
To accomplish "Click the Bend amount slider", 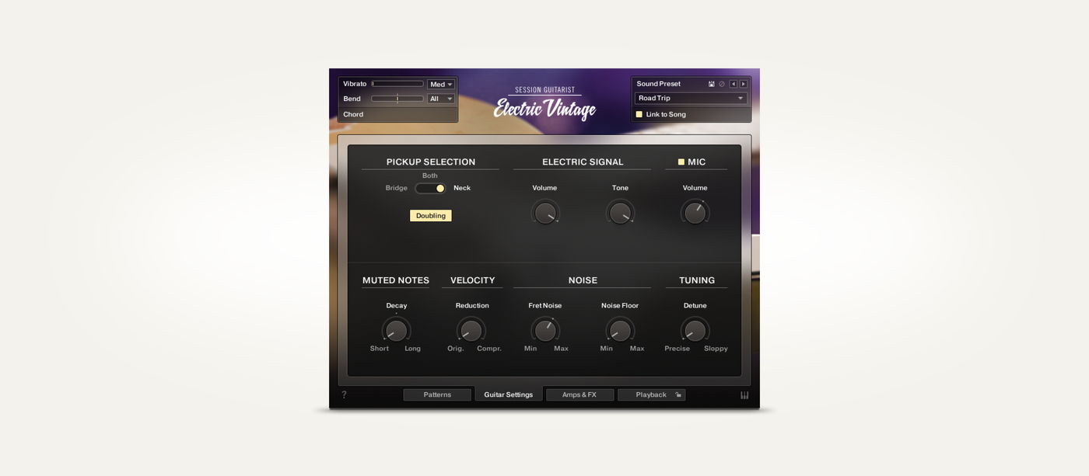I will [x=397, y=99].
